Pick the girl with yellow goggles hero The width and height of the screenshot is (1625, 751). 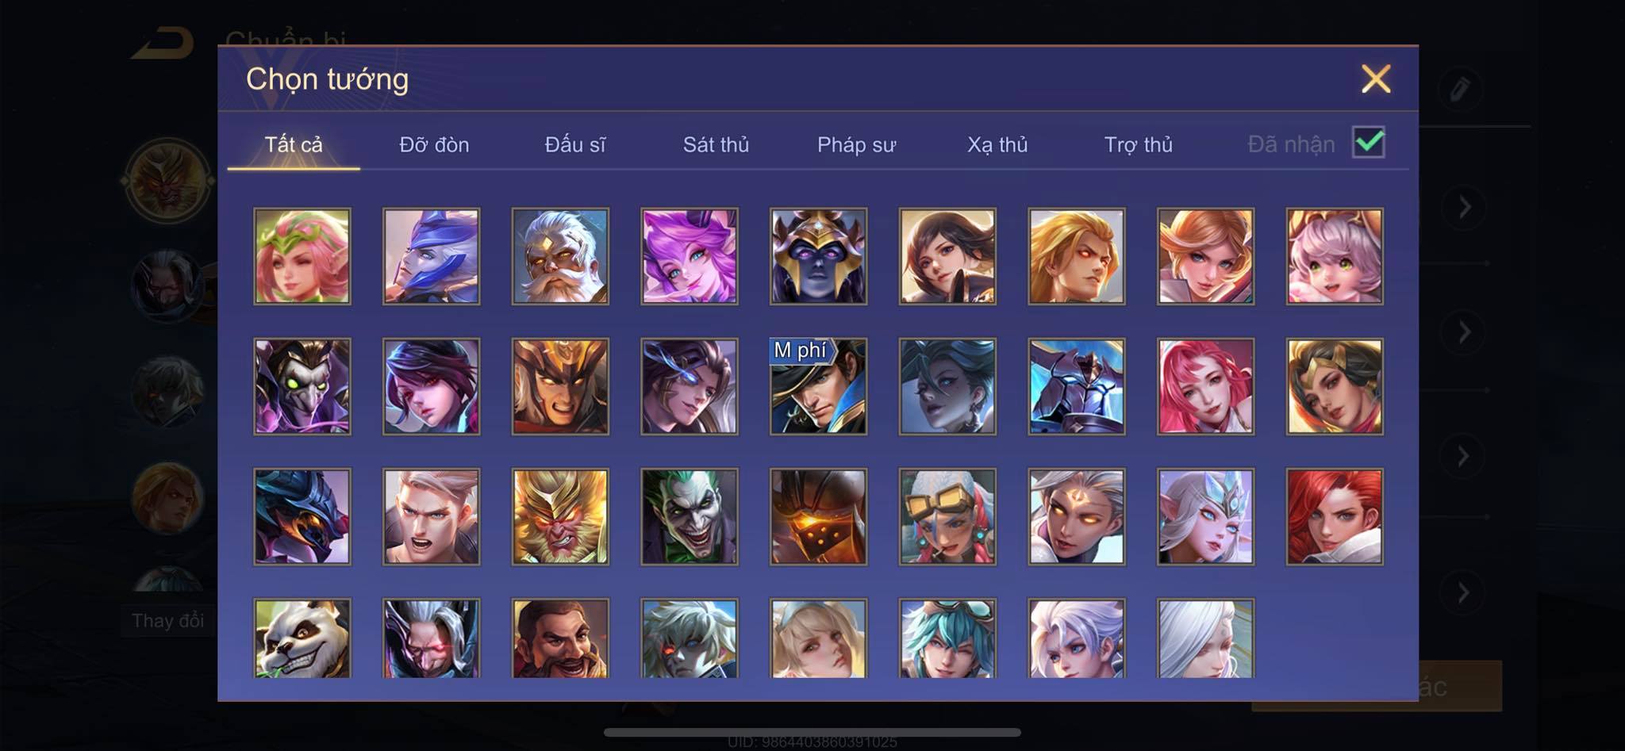pyautogui.click(x=947, y=516)
